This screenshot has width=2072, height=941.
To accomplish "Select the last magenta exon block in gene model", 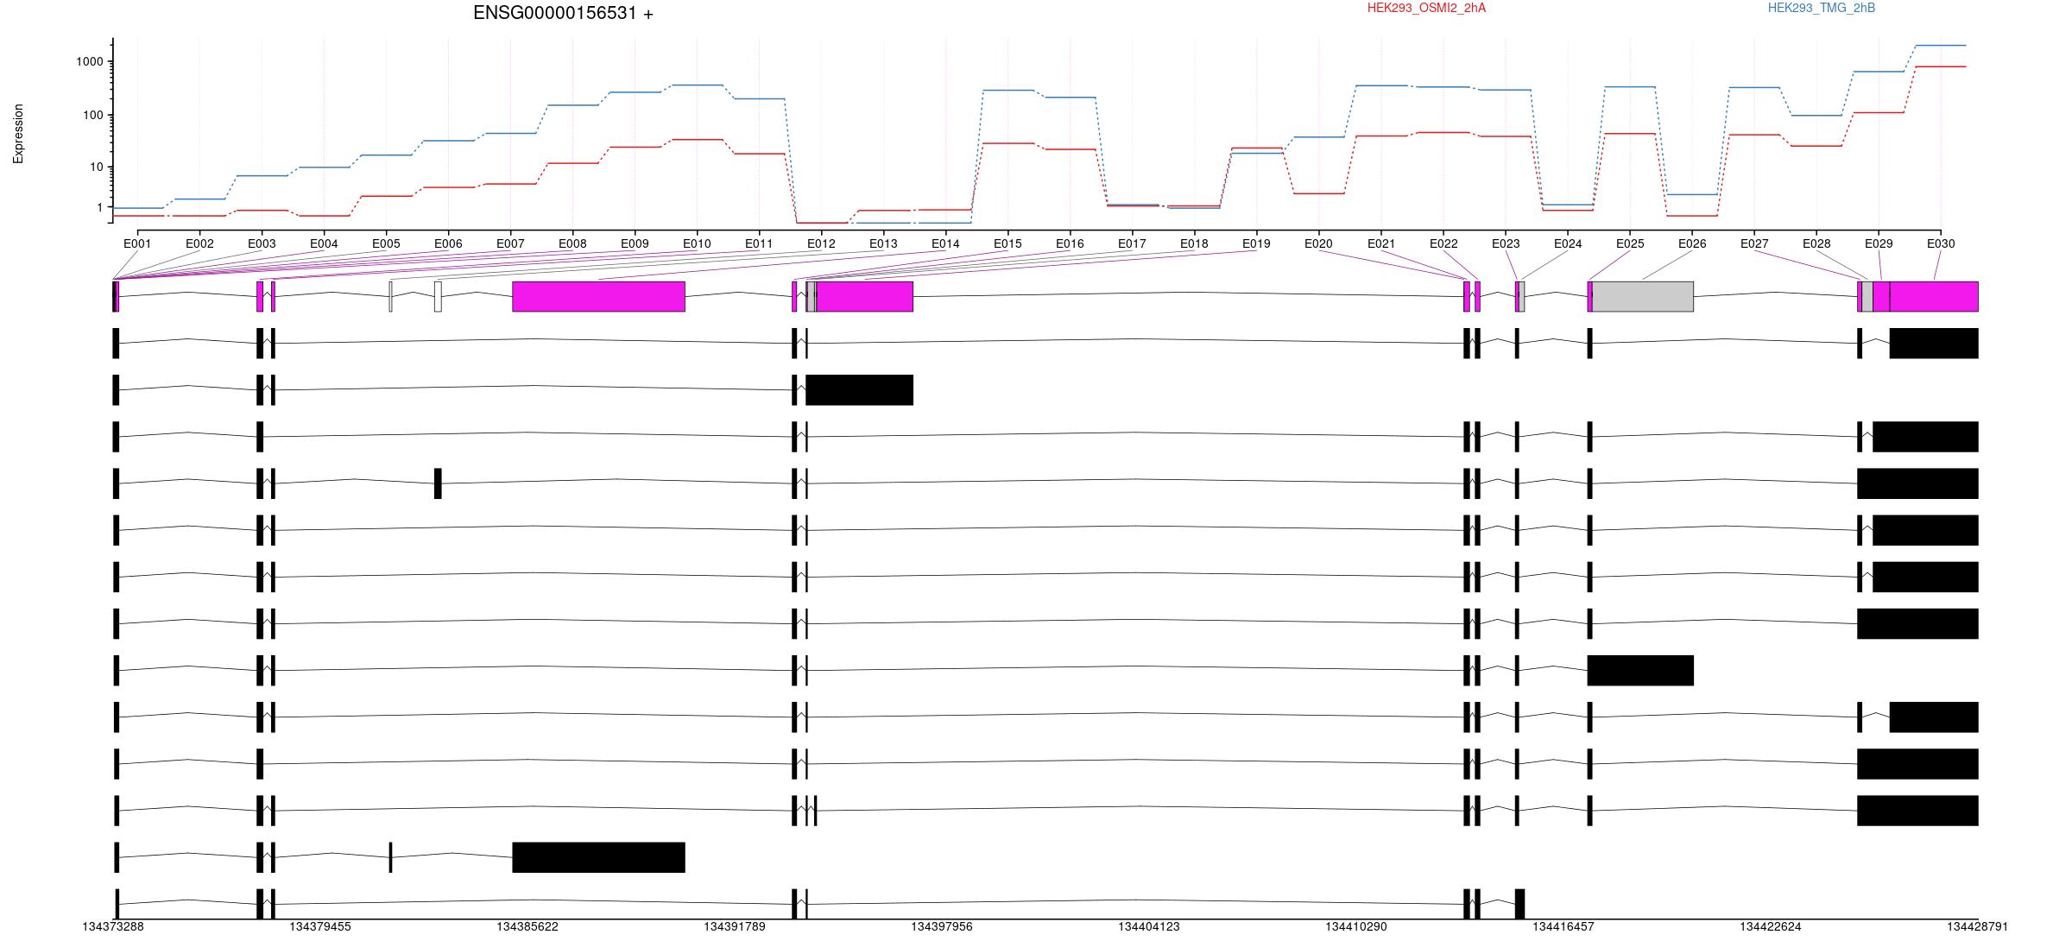I will tap(1934, 296).
